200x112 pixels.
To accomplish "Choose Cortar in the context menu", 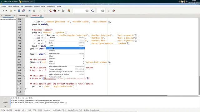I will [x=65, y=43].
